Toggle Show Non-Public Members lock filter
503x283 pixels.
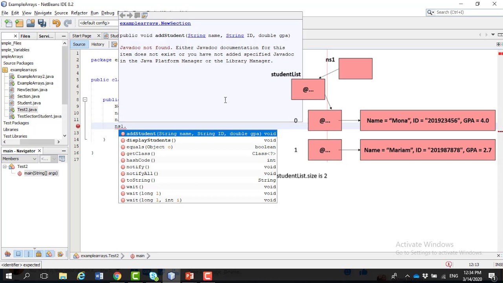(x=39, y=254)
